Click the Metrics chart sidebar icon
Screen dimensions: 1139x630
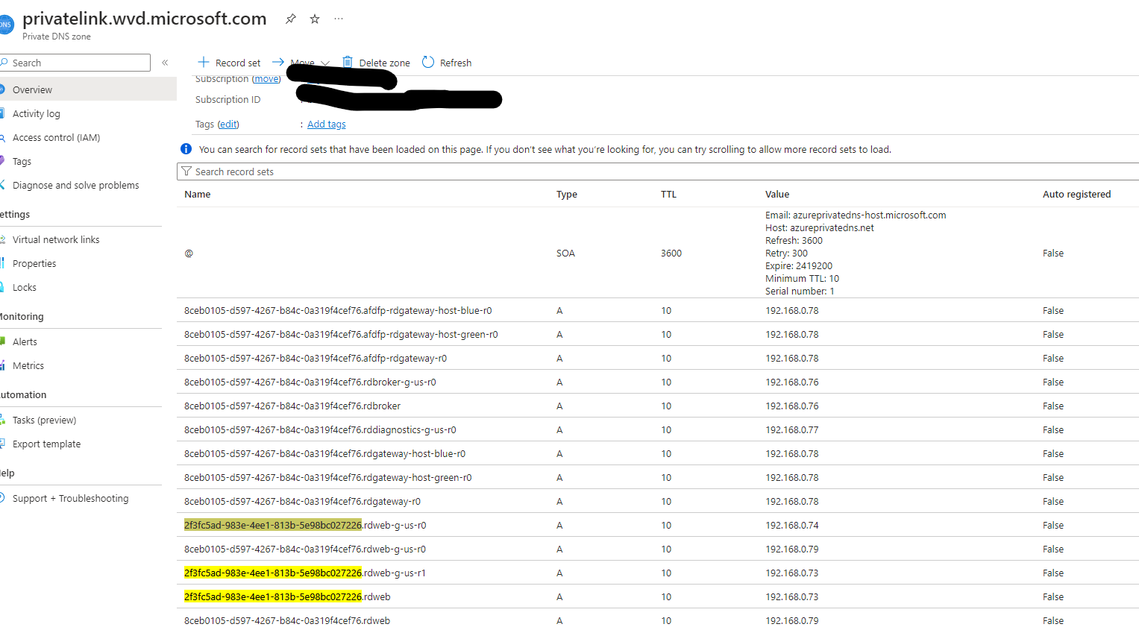pyautogui.click(x=2, y=365)
